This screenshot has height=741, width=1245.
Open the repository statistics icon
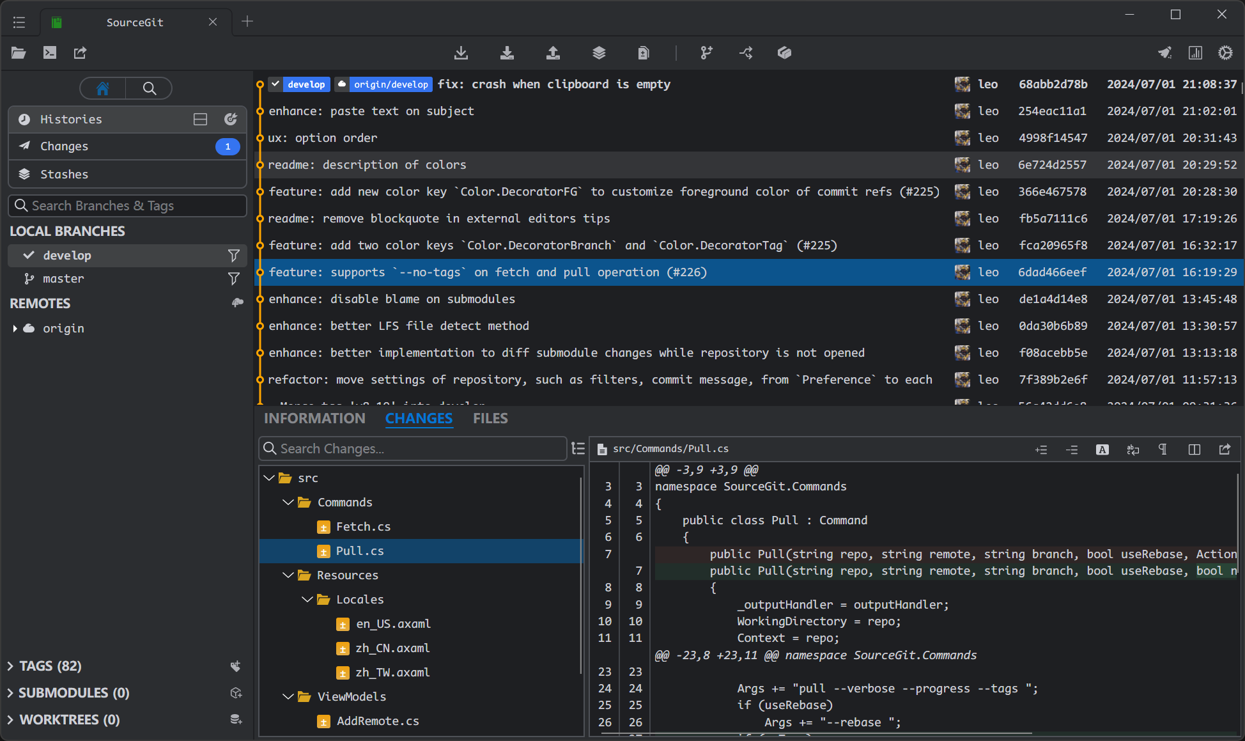point(1195,53)
